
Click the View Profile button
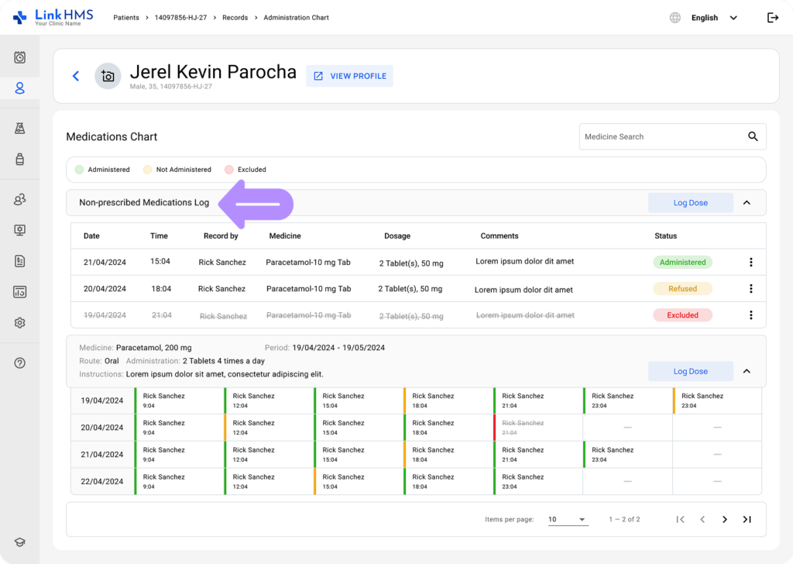349,76
